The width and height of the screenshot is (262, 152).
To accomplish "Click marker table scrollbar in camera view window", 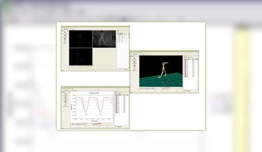I will (x=128, y=50).
